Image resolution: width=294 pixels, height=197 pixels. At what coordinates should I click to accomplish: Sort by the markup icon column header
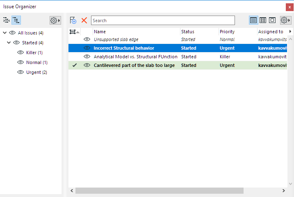tap(75, 32)
